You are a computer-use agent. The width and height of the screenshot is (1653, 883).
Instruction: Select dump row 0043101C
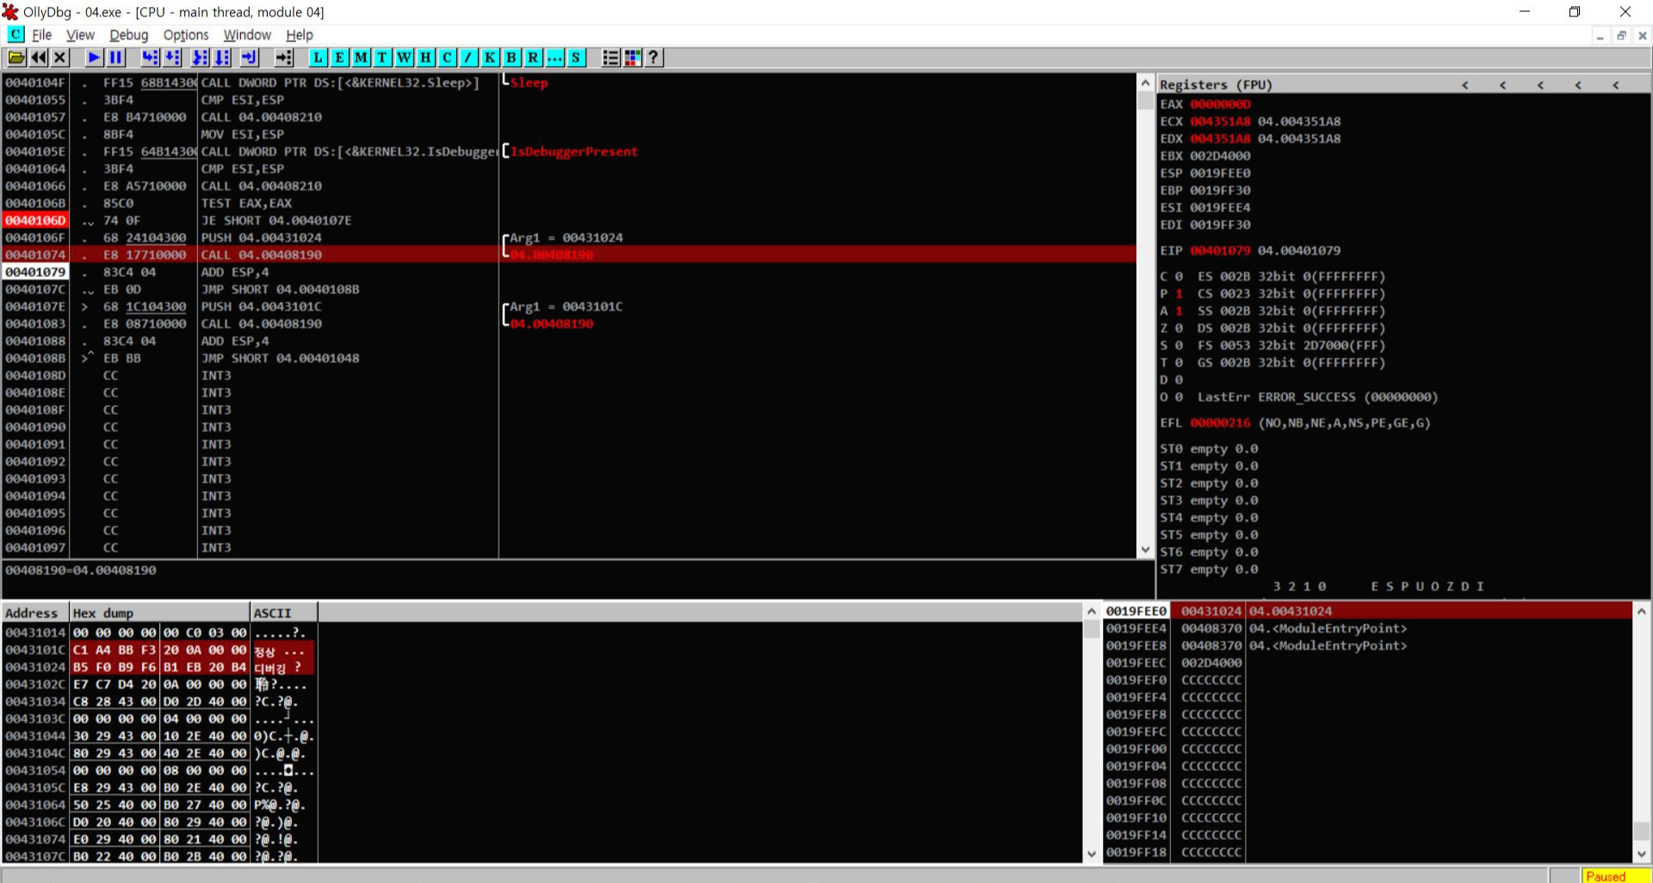(x=160, y=650)
